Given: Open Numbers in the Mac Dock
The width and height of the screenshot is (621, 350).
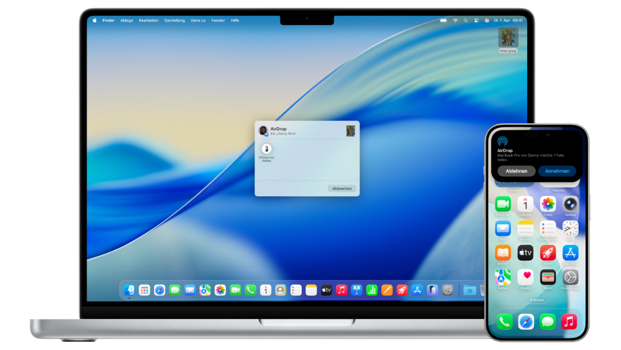Looking at the screenshot, I should [x=372, y=290].
